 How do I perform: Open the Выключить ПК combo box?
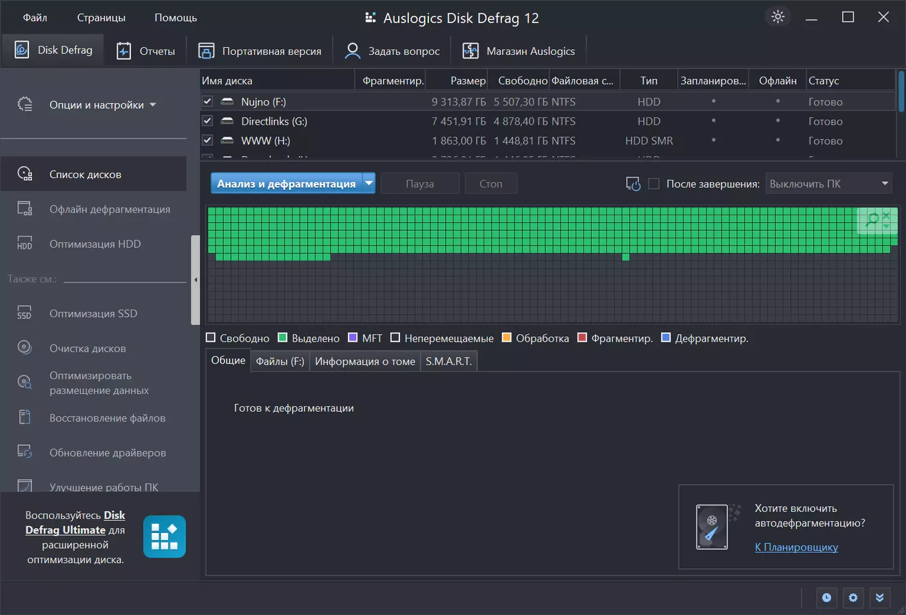point(829,184)
